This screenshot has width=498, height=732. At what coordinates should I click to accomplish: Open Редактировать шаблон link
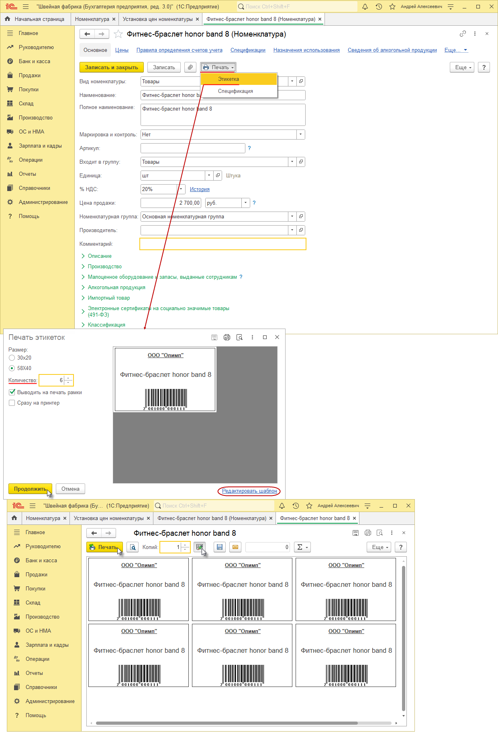pyautogui.click(x=249, y=491)
